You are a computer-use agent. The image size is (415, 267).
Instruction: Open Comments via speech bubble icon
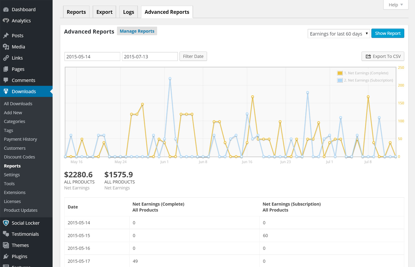pos(6,80)
